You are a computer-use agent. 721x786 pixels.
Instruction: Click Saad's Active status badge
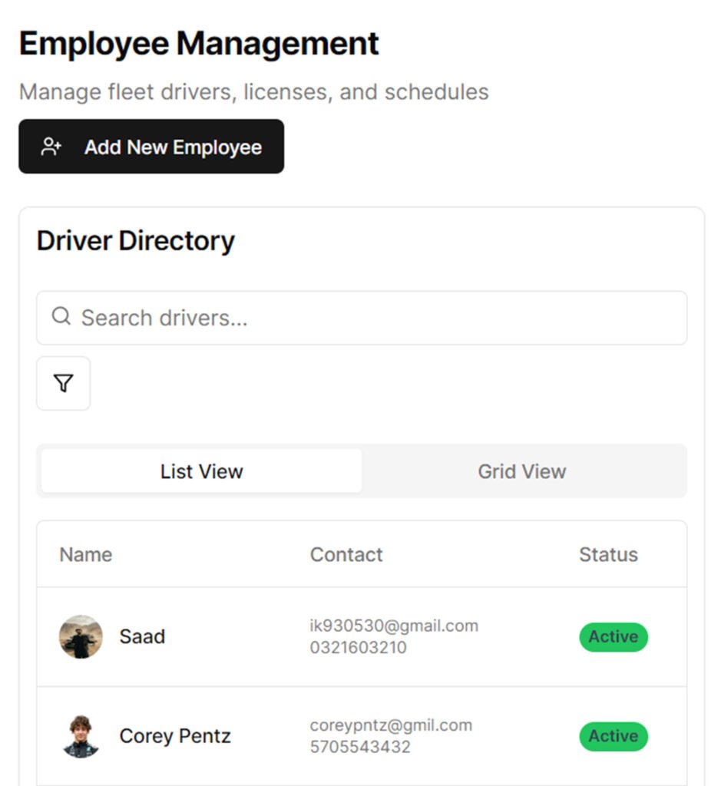[x=613, y=637]
